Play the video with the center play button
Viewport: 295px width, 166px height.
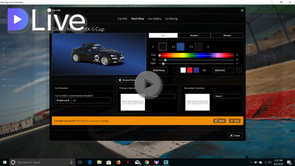(148, 84)
